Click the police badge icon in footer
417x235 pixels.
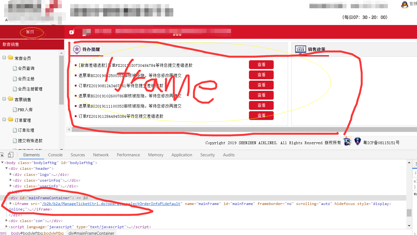point(357,141)
